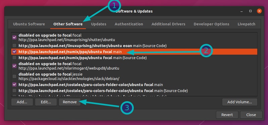Select the Other Software tab
This screenshot has width=268, height=125.
(x=68, y=24)
